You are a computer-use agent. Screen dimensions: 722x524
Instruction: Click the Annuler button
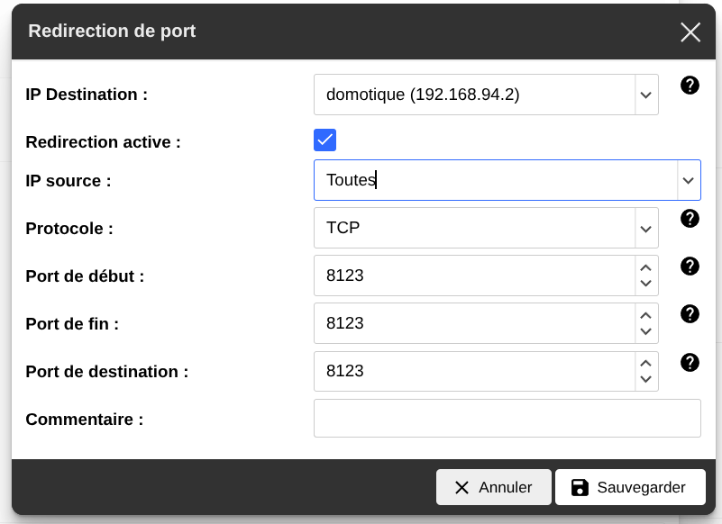pos(493,487)
